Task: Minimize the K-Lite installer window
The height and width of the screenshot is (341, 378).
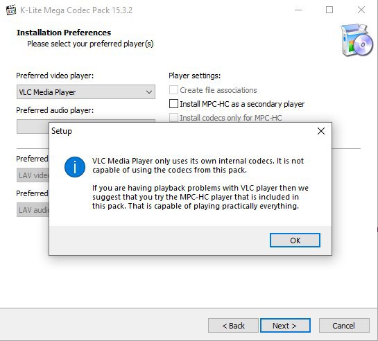Action: point(298,10)
